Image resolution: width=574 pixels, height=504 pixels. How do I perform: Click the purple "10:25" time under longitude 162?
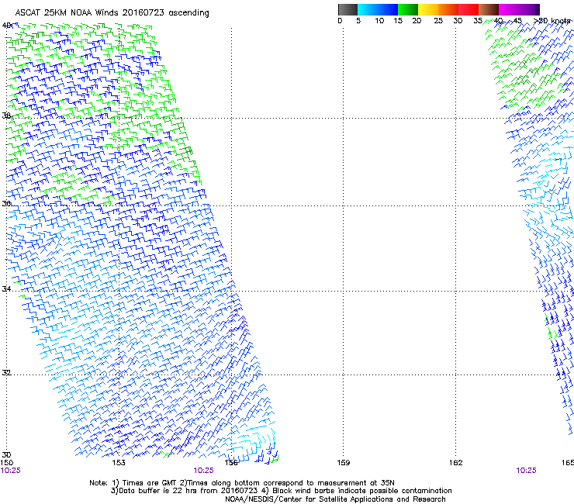pos(526,471)
